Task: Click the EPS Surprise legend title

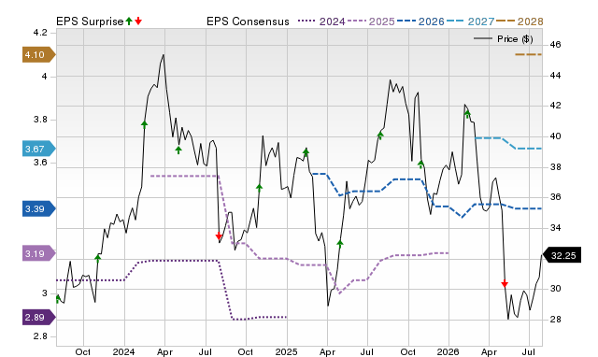Action: [90, 21]
